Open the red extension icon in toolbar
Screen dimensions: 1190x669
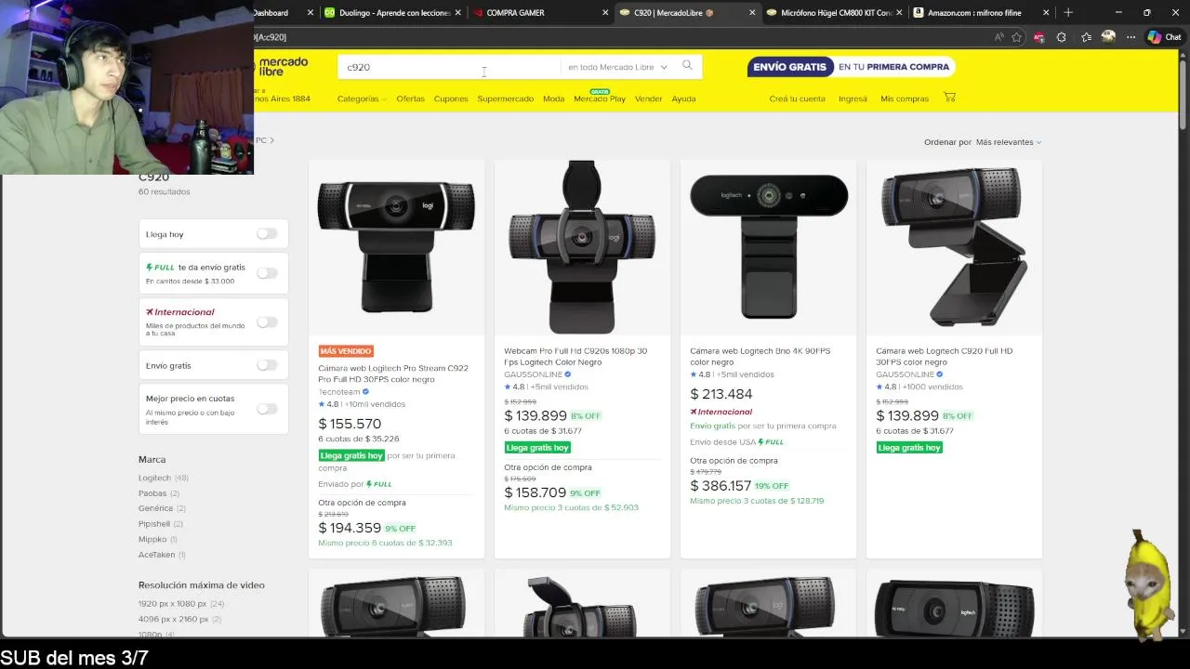(x=1039, y=37)
